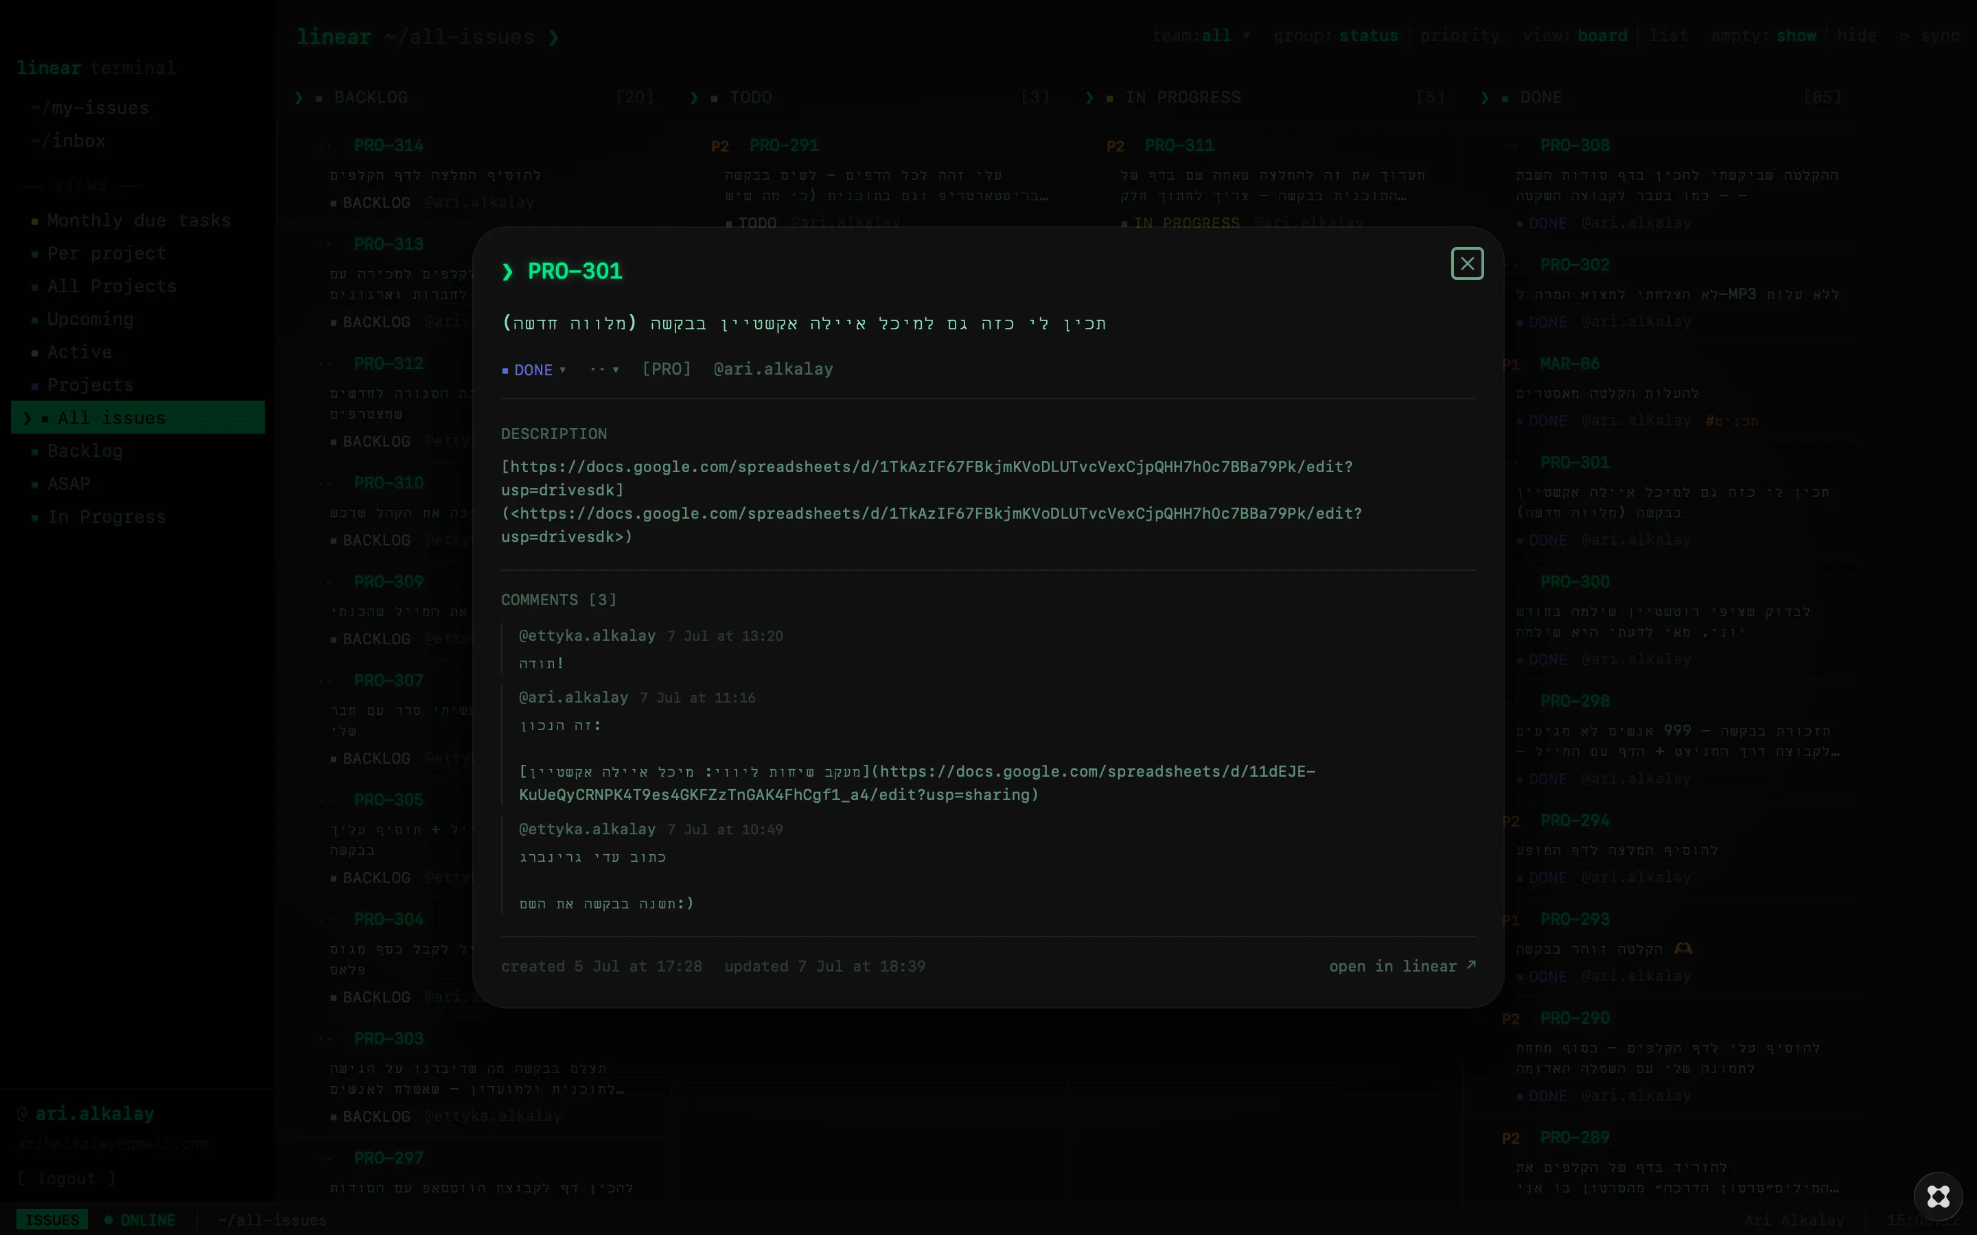Click the logout button
The width and height of the screenshot is (1977, 1235).
67,1179
